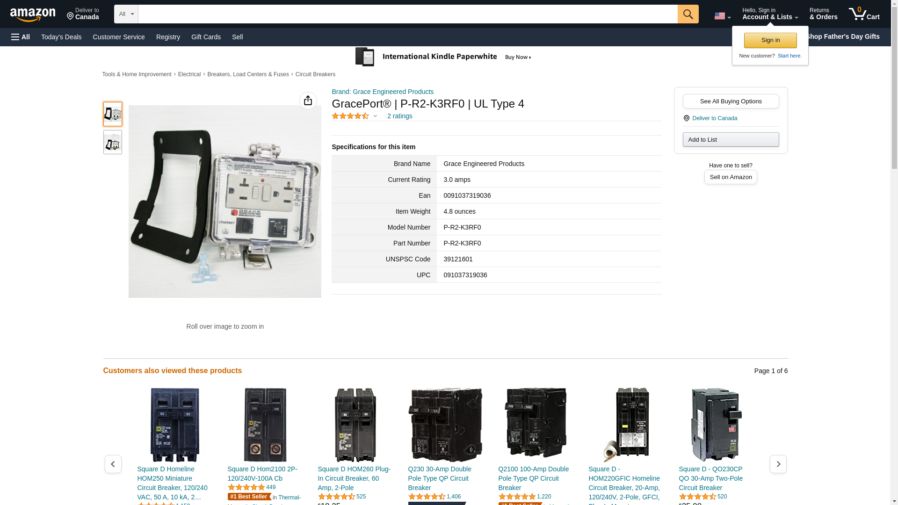Expand the All search category dropdown
The image size is (898, 505).
click(126, 14)
